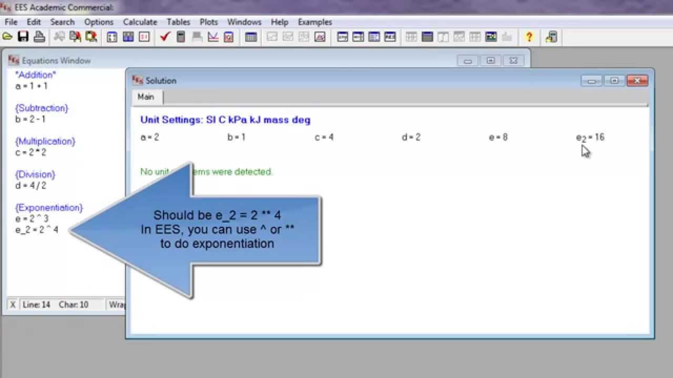Show the Diagram window toolbar icon
This screenshot has height=378, width=673.
pyautogui.click(x=491, y=37)
